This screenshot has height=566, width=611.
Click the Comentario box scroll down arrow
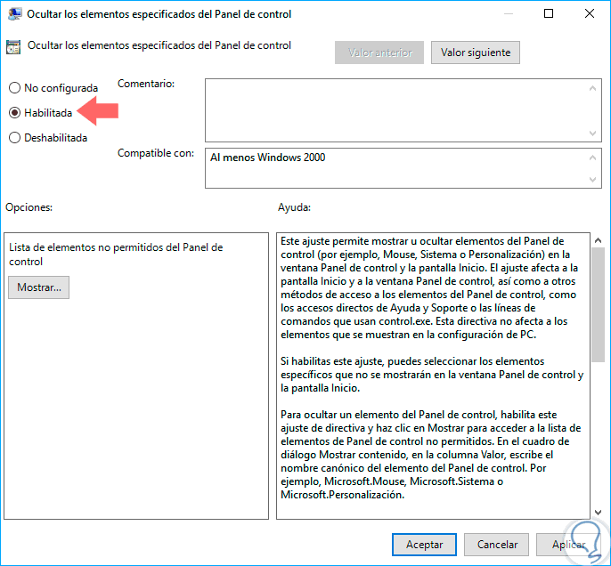(x=592, y=133)
